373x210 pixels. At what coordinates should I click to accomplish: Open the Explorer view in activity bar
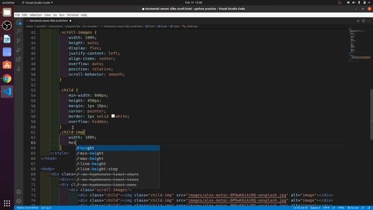pos(19,22)
